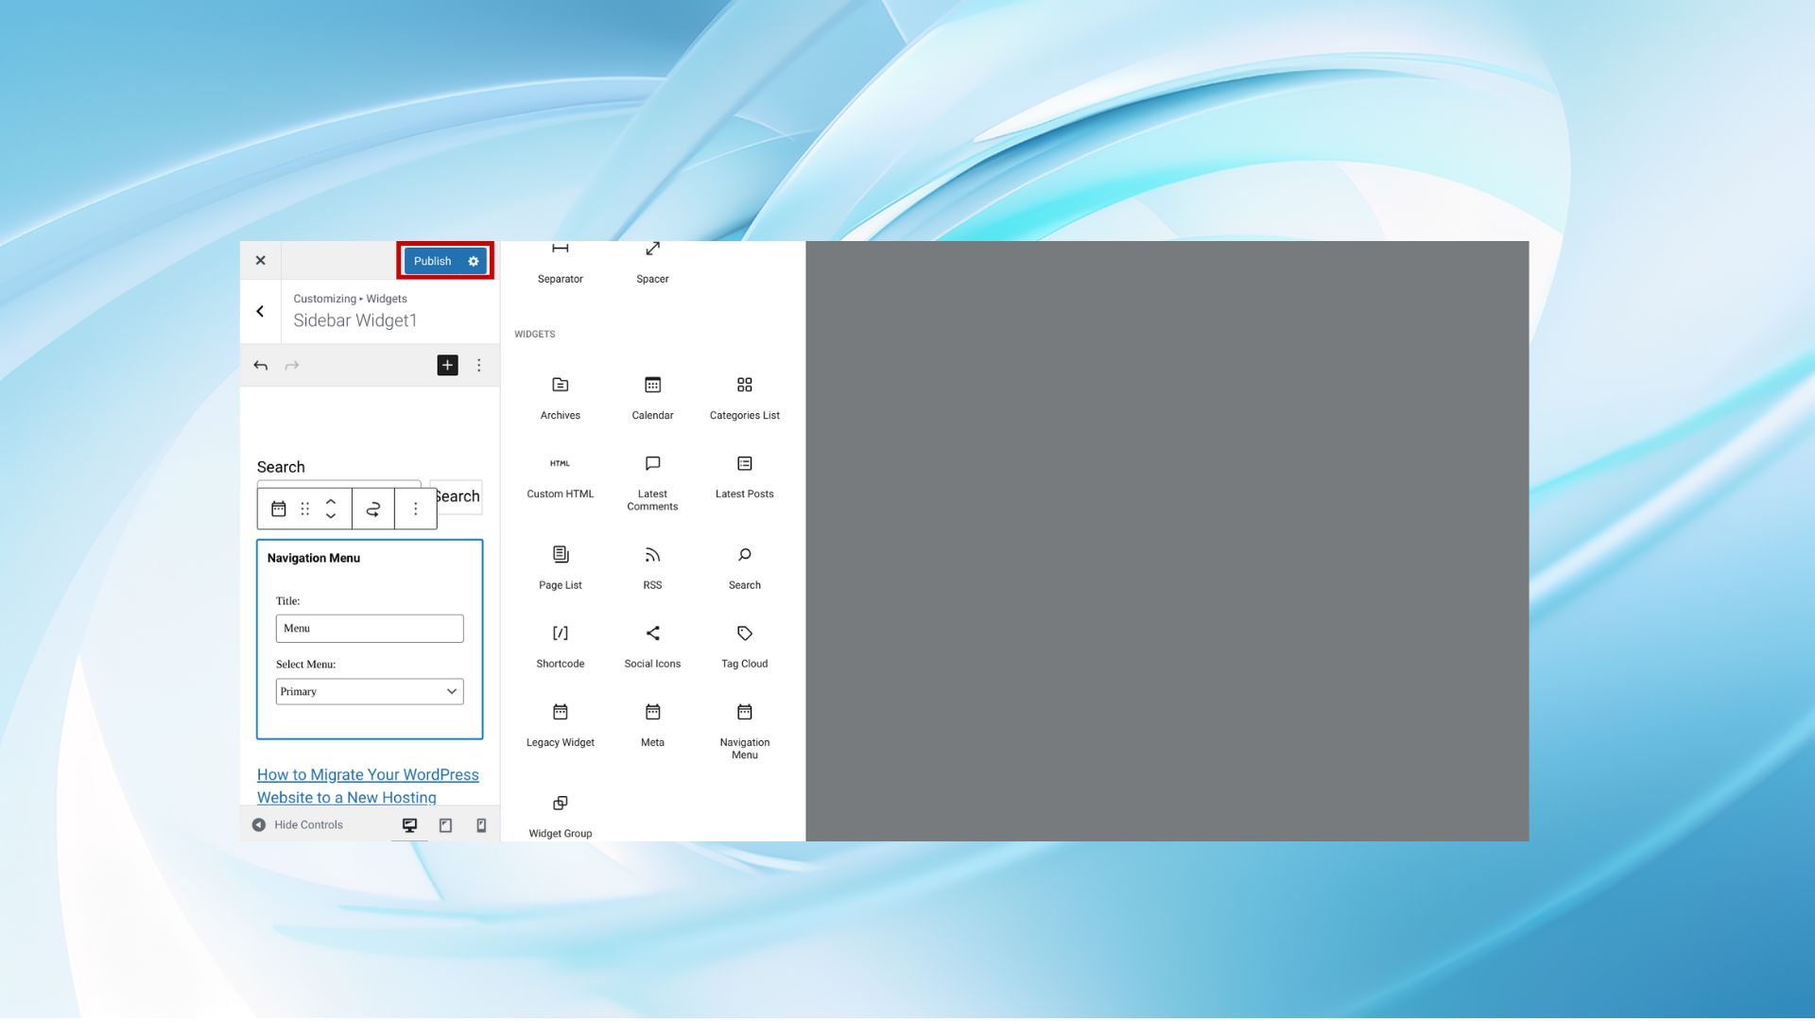This screenshot has width=1815, height=1021.
Task: Switch to tablet preview mode
Action: point(445,825)
